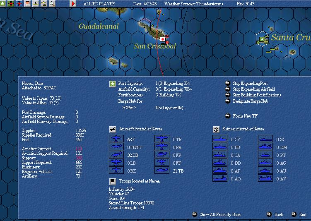Click the white star bases toolbar icon
This screenshot has width=311, height=221.
pos(2,3)
